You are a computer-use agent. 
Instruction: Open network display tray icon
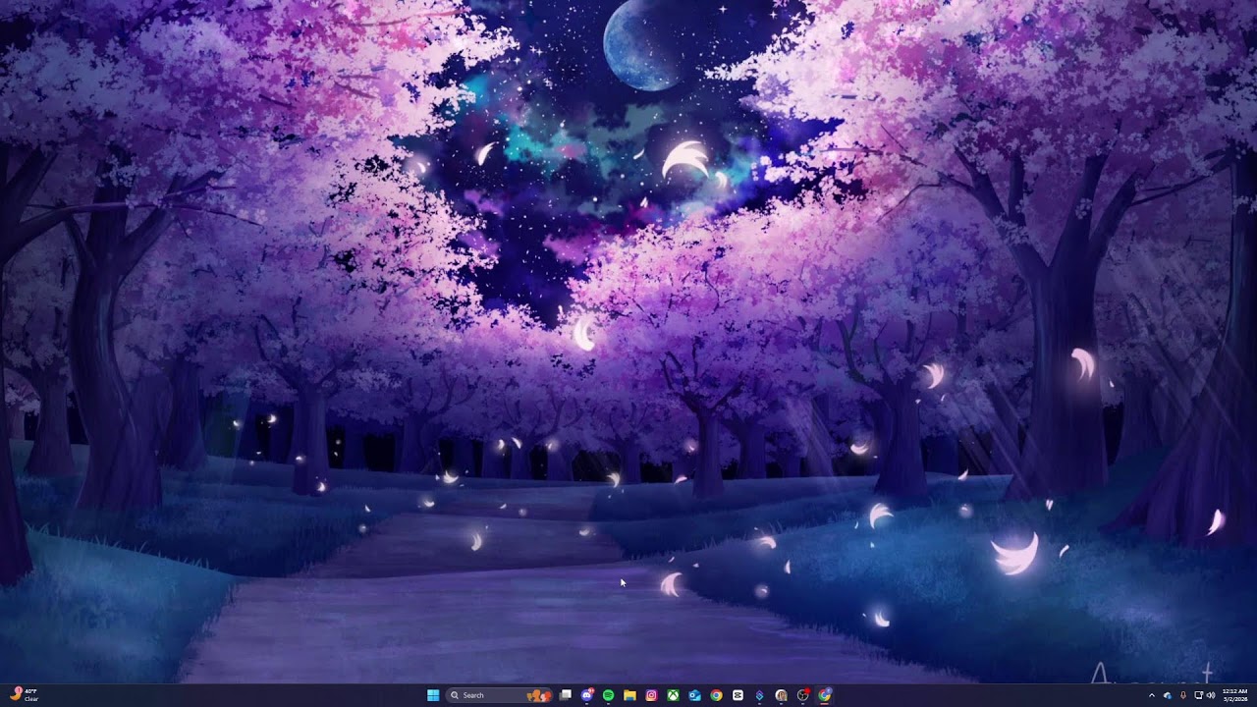(1199, 695)
